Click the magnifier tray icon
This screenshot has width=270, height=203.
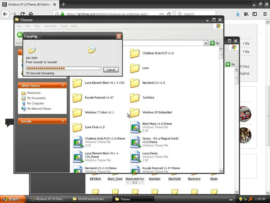coord(250,199)
